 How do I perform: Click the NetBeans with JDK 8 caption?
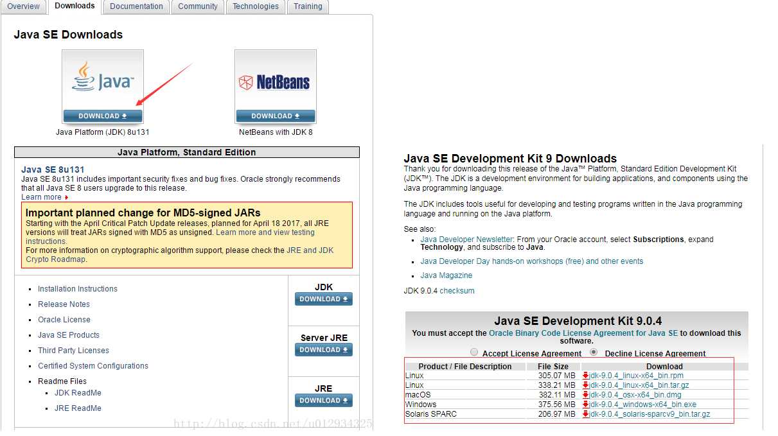(x=276, y=132)
